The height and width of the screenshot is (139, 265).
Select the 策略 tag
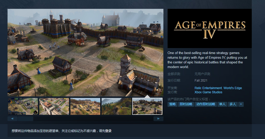click(x=173, y=104)
